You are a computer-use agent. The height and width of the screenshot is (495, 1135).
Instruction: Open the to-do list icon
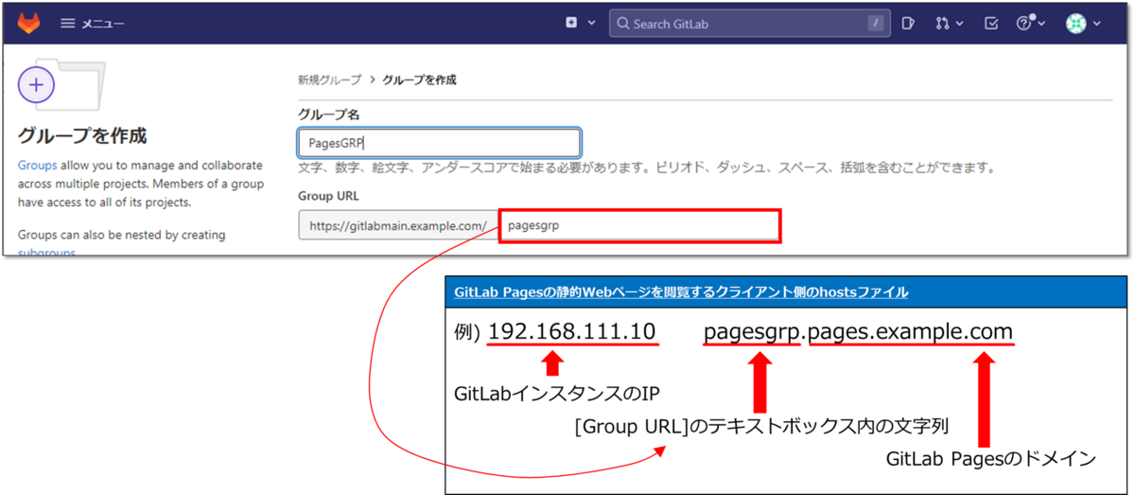[991, 24]
